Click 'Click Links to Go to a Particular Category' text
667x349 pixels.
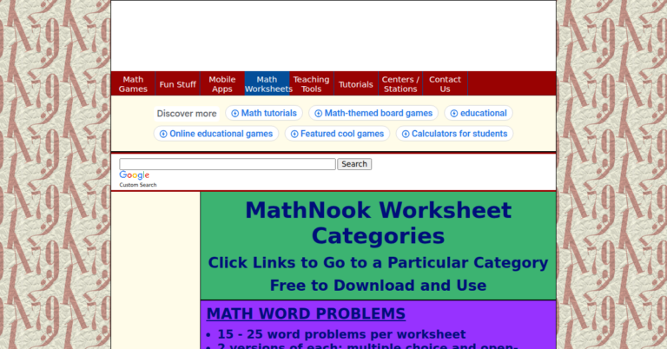pyautogui.click(x=378, y=263)
